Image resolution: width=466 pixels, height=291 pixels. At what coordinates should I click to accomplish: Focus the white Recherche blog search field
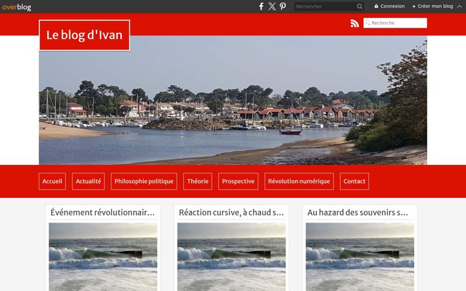(x=395, y=23)
